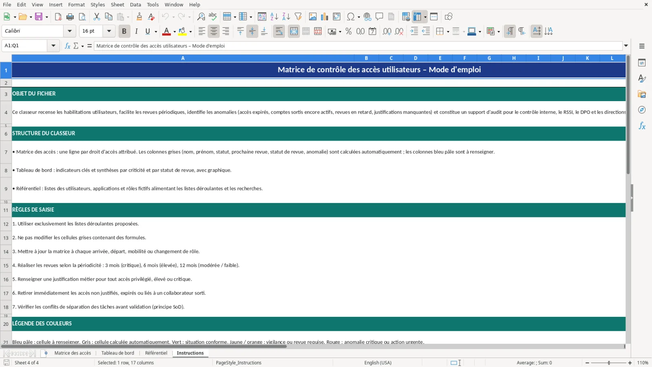Toggle Bold formatting

click(124, 31)
